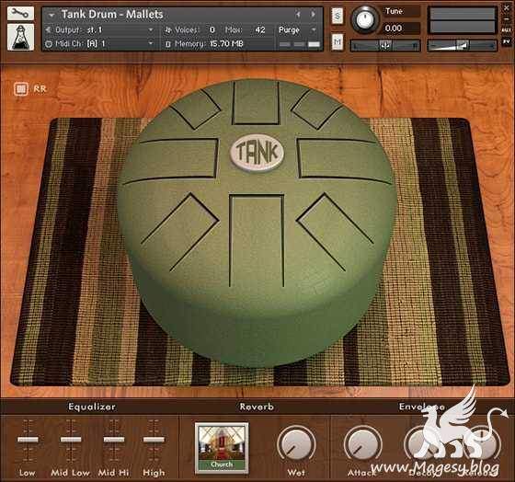Click the envelope Attack knob
The height and width of the screenshot is (482, 515).
362,445
